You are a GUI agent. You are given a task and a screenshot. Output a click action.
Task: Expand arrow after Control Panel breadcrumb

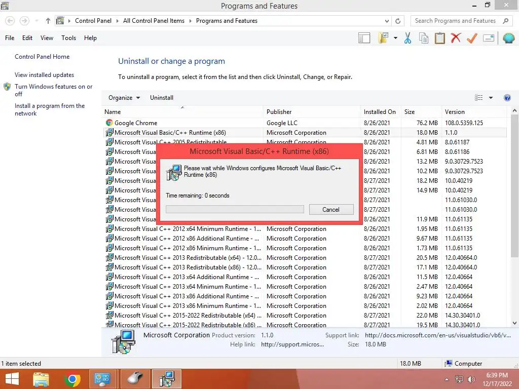117,21
